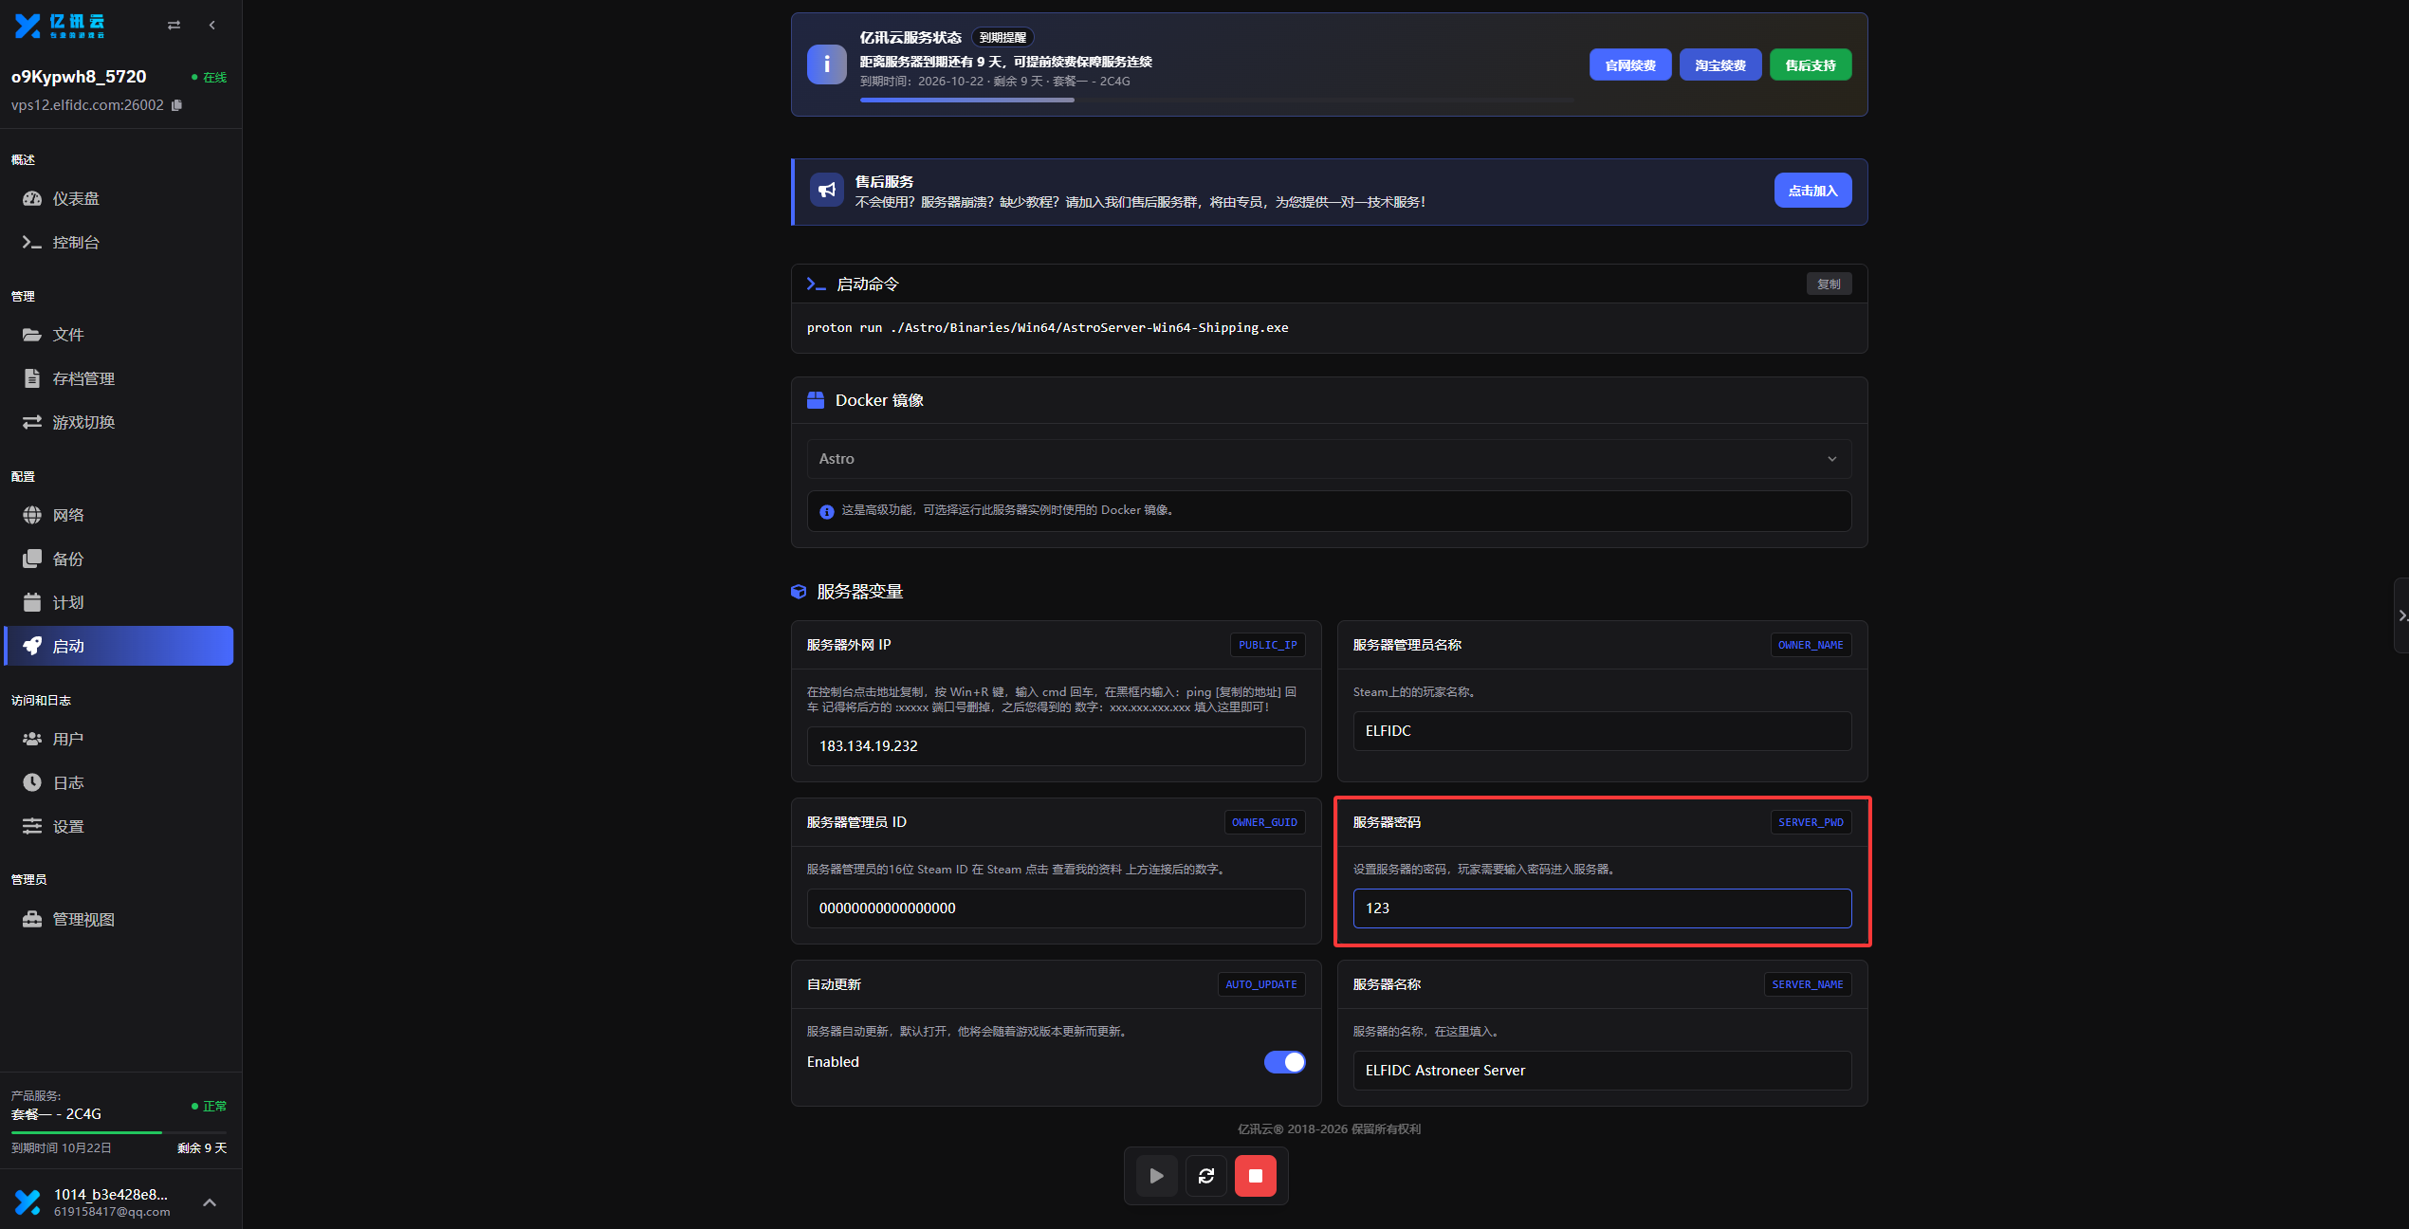Screen dimensions: 2409x1229
Task: Click 售后支持 support button
Action: pyautogui.click(x=1811, y=64)
